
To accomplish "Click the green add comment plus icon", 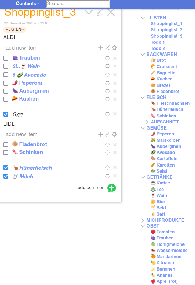I will click(111, 188).
